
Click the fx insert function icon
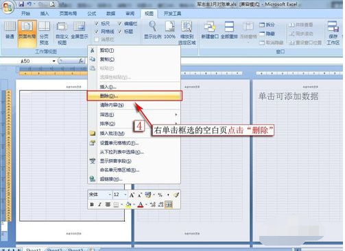tap(81, 61)
